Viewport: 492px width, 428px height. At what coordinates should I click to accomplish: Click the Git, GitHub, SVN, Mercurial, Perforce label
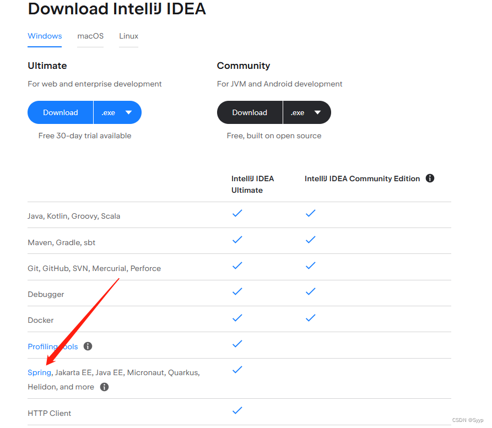pyautogui.click(x=94, y=269)
